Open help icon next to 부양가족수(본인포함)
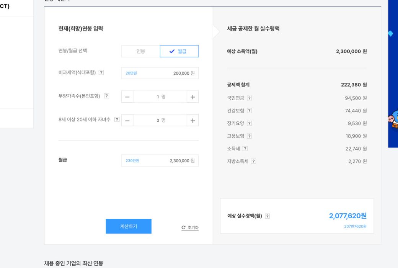Screen dimensions: 398x268 (x=106, y=96)
